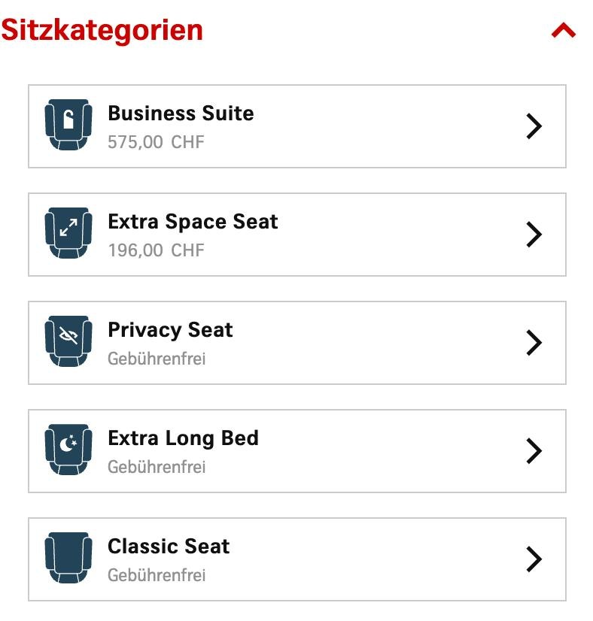Image resolution: width=593 pixels, height=621 pixels.
Task: Click Gebührenfrei under Classic Seat
Action: (157, 575)
